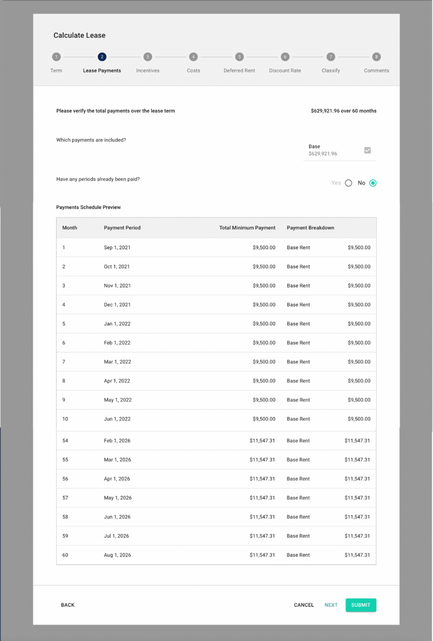Click the Calculate Lease title

tap(79, 36)
